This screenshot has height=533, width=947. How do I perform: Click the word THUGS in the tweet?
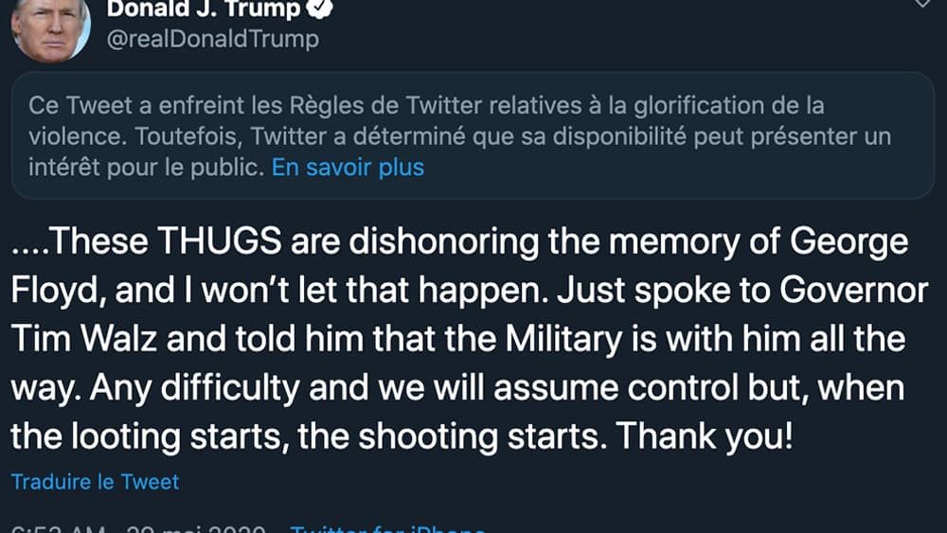coord(219,242)
